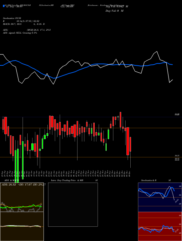182x241 pixels.
Task: Click the '31.25' upper price axis label
Action: [177, 115]
